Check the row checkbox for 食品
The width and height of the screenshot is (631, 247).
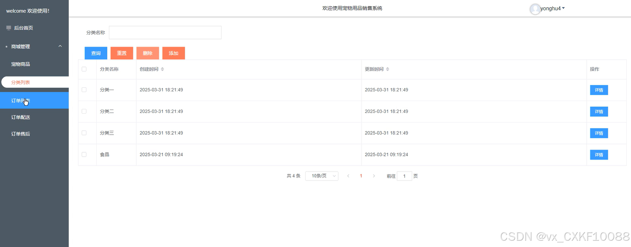(x=84, y=155)
